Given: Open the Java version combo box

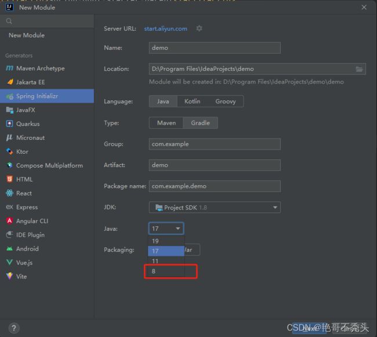Looking at the screenshot, I should pos(166,229).
